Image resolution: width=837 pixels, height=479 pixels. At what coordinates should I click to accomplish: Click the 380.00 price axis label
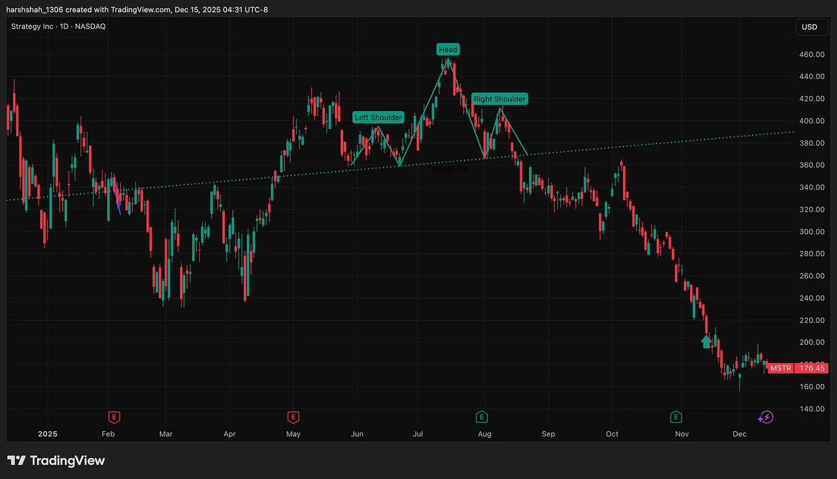[812, 143]
